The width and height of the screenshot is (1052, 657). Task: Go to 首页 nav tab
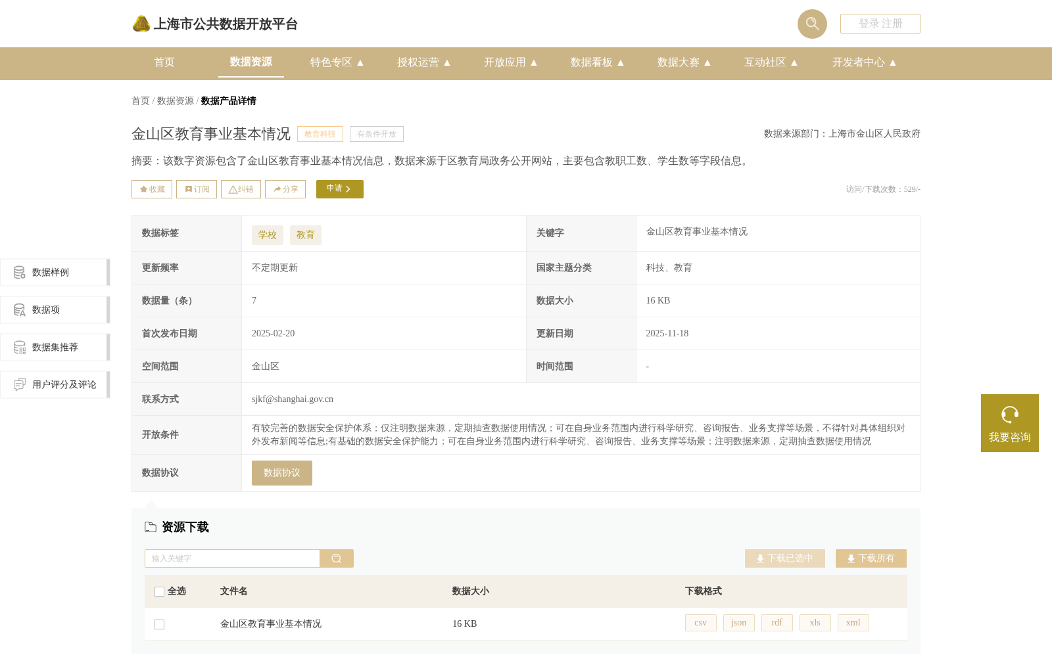pos(164,62)
